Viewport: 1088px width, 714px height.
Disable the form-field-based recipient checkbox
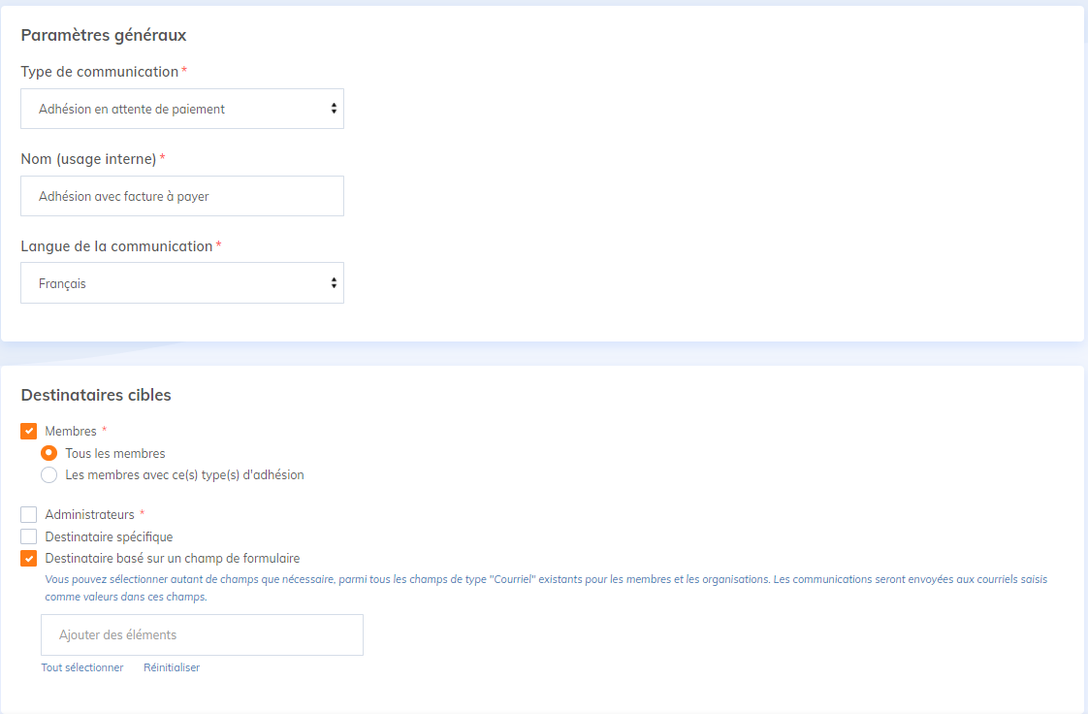coord(29,559)
